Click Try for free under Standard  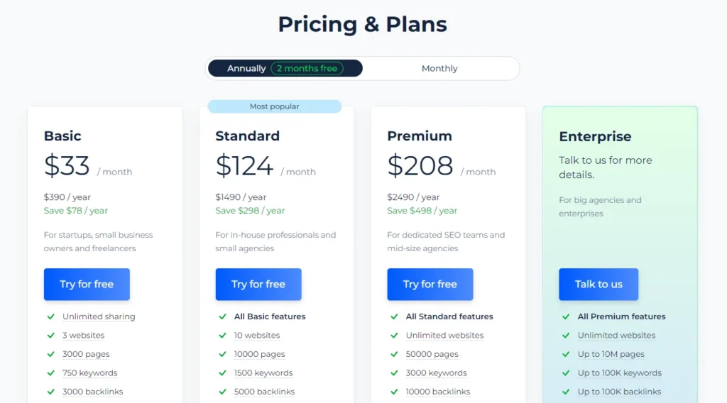click(258, 285)
